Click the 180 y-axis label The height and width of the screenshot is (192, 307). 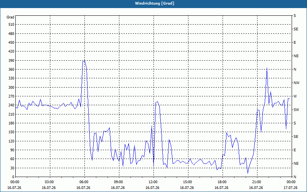click(x=11, y=123)
